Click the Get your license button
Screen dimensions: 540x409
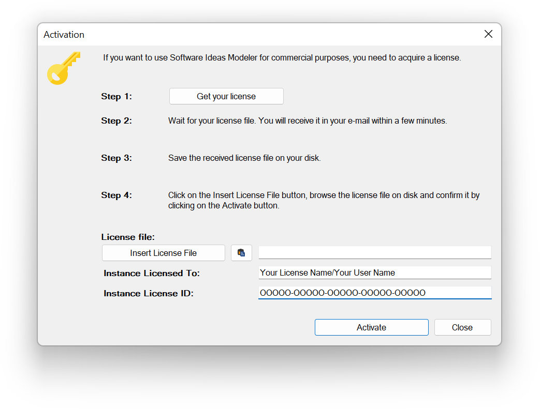coord(226,96)
